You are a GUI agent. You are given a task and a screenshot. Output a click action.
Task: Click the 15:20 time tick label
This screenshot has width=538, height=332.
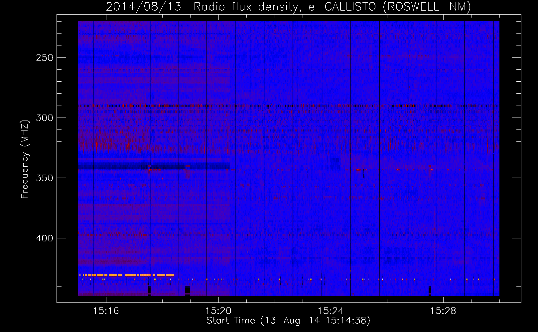click(x=218, y=311)
